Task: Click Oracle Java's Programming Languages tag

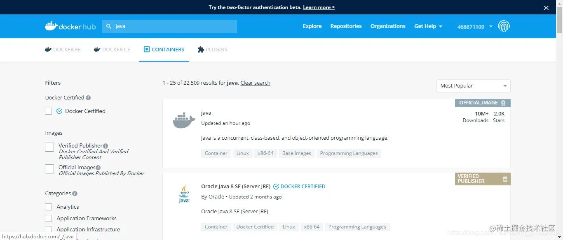Action: click(357, 227)
